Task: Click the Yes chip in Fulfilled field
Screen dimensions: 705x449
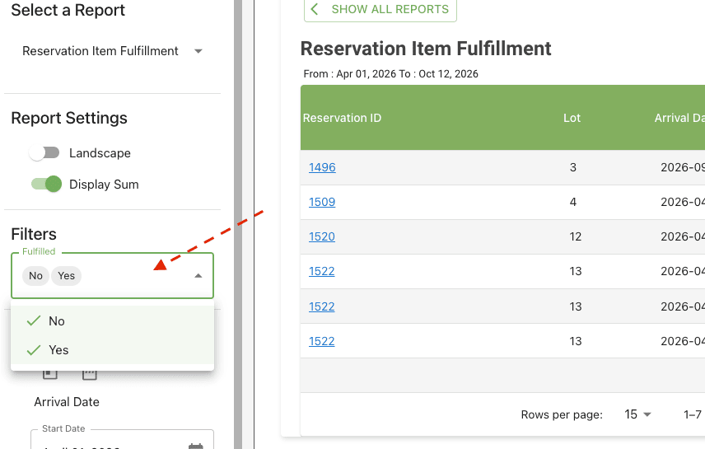Action: [x=67, y=276]
